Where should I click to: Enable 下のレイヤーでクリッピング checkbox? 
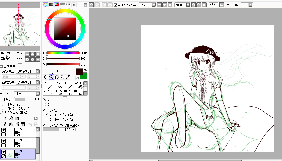[x=1, y=108]
